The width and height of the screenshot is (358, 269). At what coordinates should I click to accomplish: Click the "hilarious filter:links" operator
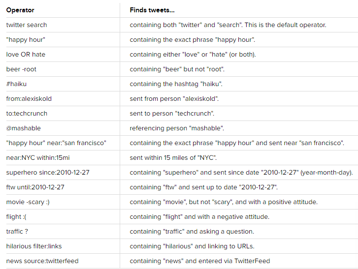pos(34,246)
